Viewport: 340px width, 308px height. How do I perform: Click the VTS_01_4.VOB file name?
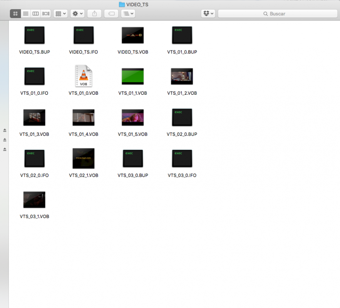[84, 134]
